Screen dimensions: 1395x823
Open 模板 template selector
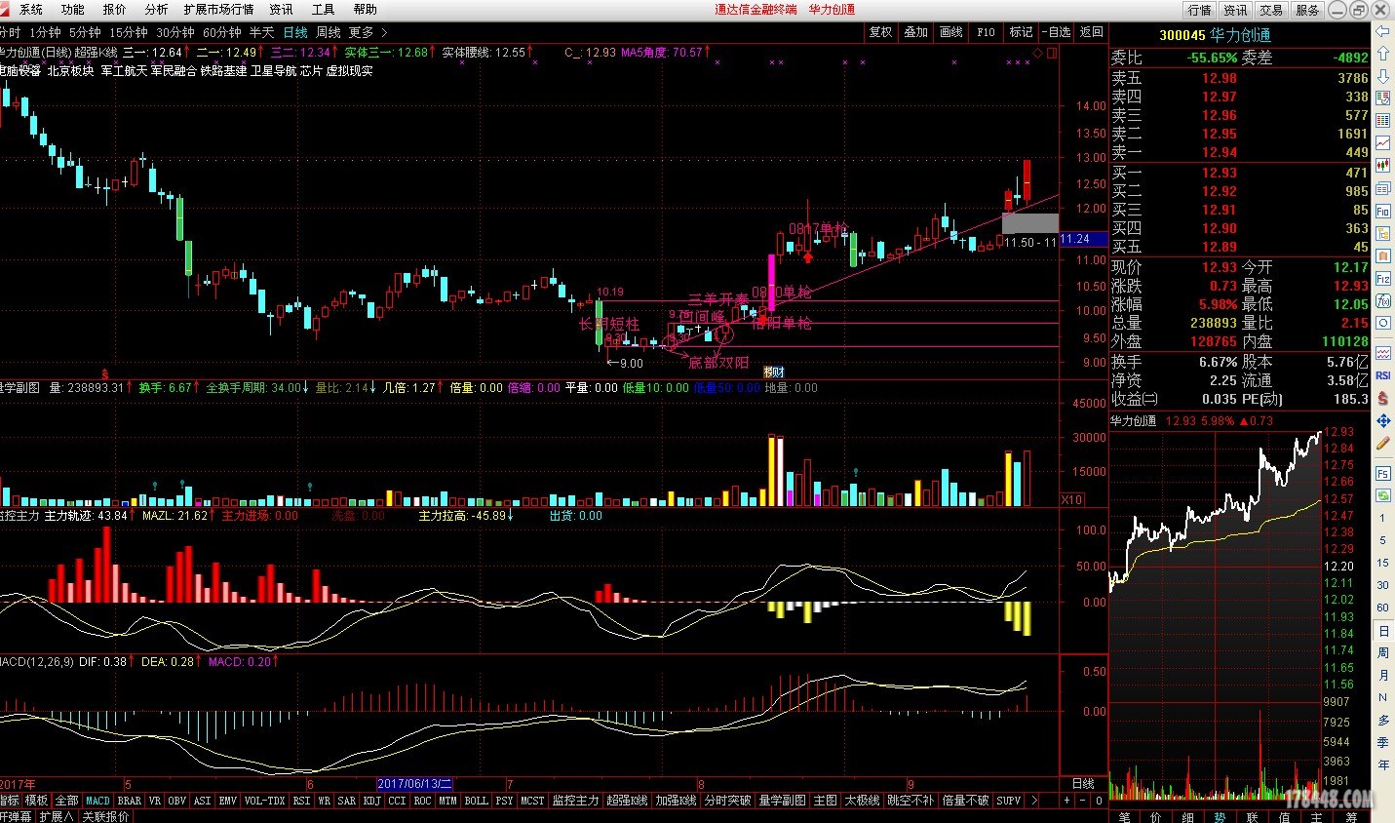pos(36,801)
